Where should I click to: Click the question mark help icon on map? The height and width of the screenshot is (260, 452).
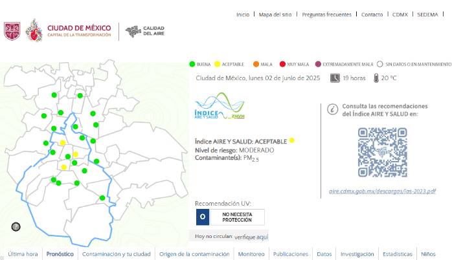(16, 226)
